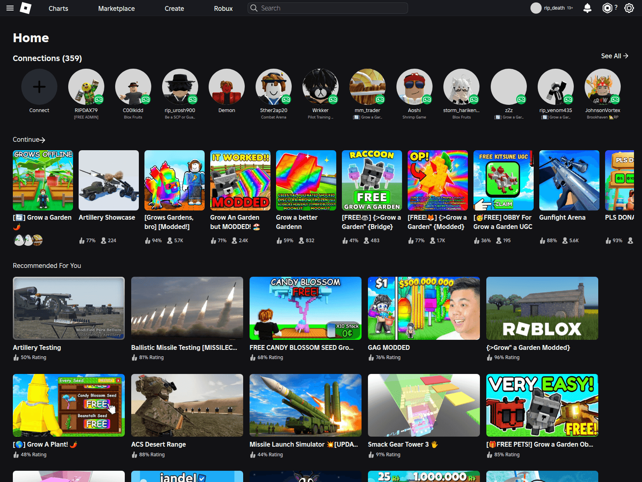This screenshot has height=482, width=642.
Task: Open Connections (359) heading
Action: point(47,58)
